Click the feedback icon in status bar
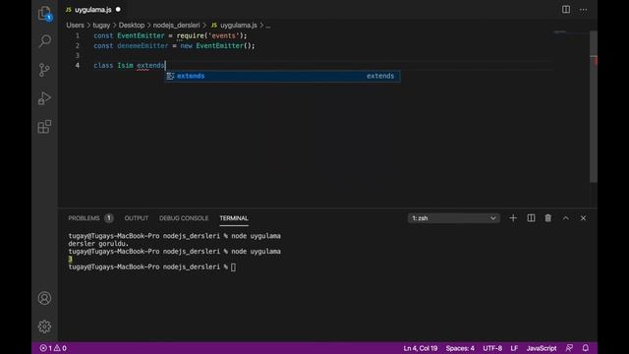This screenshot has height=354, width=629. [569, 348]
